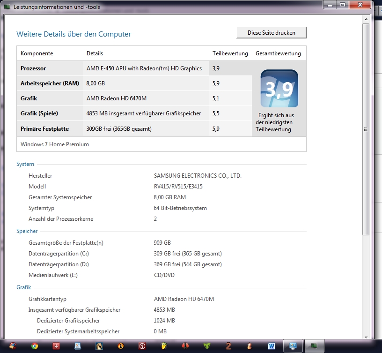
Task: Click the '8,00 GB' RAM details cell
Action: tap(95, 83)
